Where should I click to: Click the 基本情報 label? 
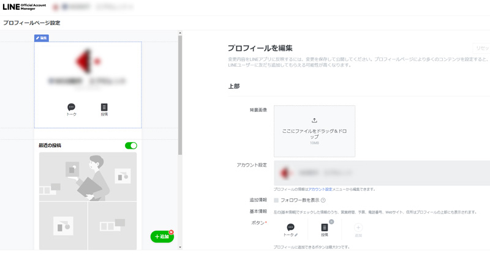(258, 212)
